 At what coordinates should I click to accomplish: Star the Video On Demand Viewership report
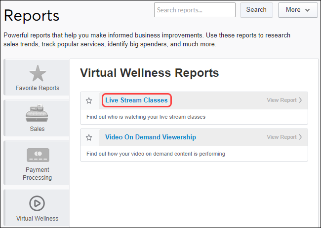click(x=89, y=137)
